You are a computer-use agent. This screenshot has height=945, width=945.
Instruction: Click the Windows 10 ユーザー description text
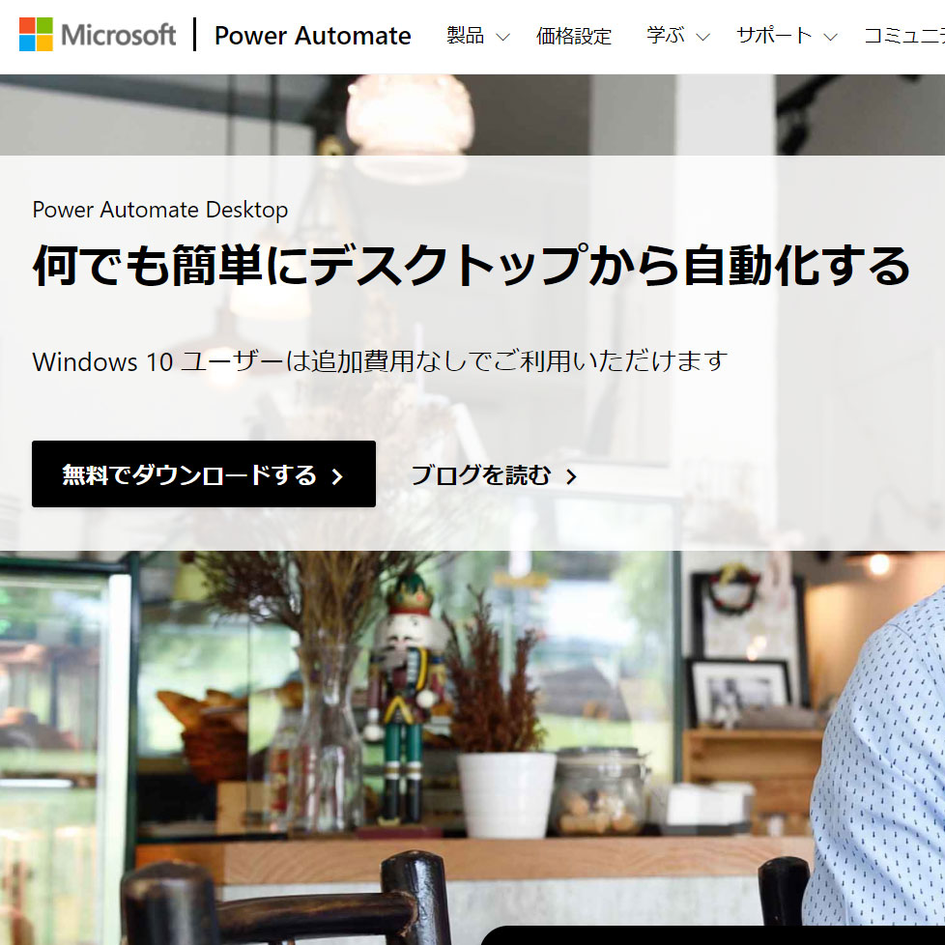coord(380,361)
